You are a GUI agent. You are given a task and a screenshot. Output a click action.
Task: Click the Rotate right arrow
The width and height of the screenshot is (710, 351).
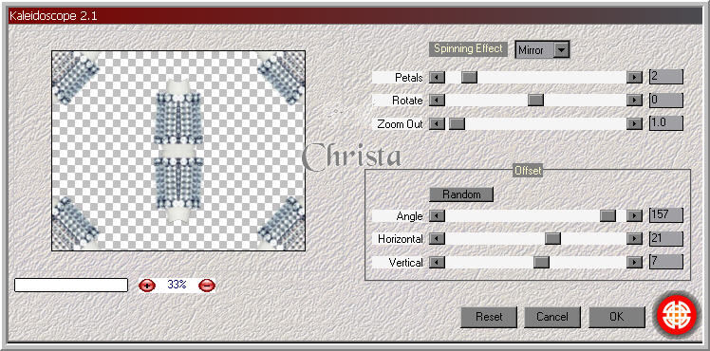click(x=634, y=100)
